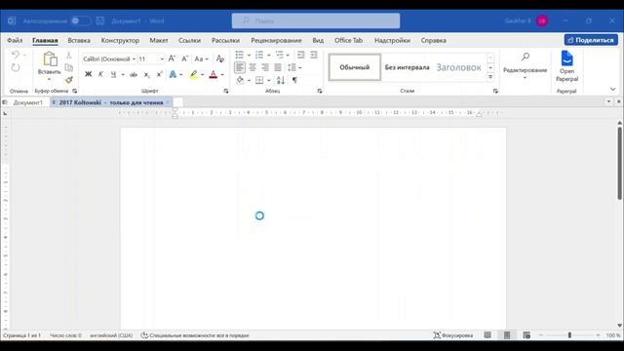Align text left
The height and width of the screenshot is (351, 624).
(x=240, y=67)
